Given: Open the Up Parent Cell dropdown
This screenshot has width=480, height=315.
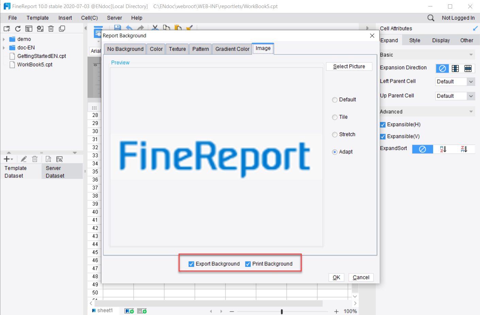Looking at the screenshot, I should pyautogui.click(x=471, y=96).
